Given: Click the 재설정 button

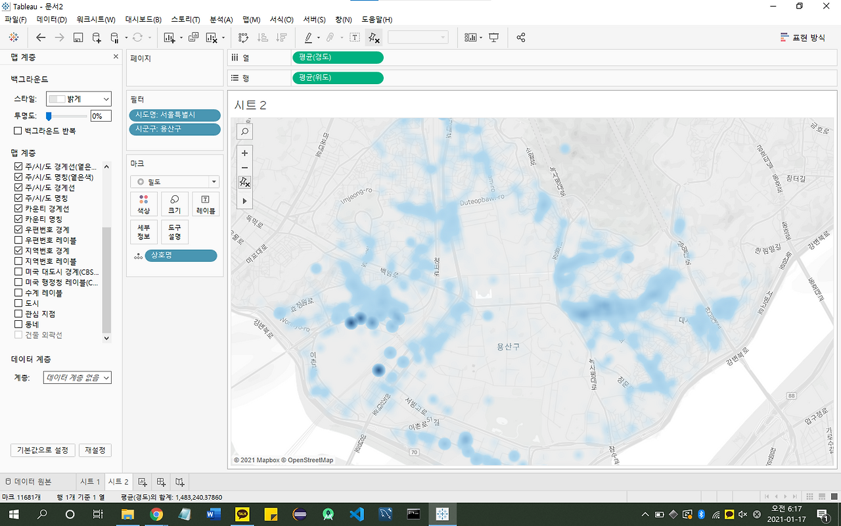Looking at the screenshot, I should point(95,450).
